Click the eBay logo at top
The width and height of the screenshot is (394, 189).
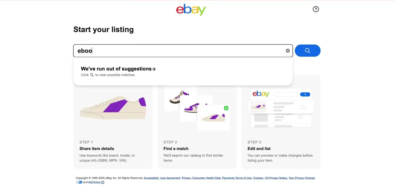(191, 10)
